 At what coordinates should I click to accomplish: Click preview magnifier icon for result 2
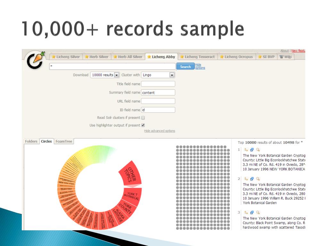click(258, 179)
